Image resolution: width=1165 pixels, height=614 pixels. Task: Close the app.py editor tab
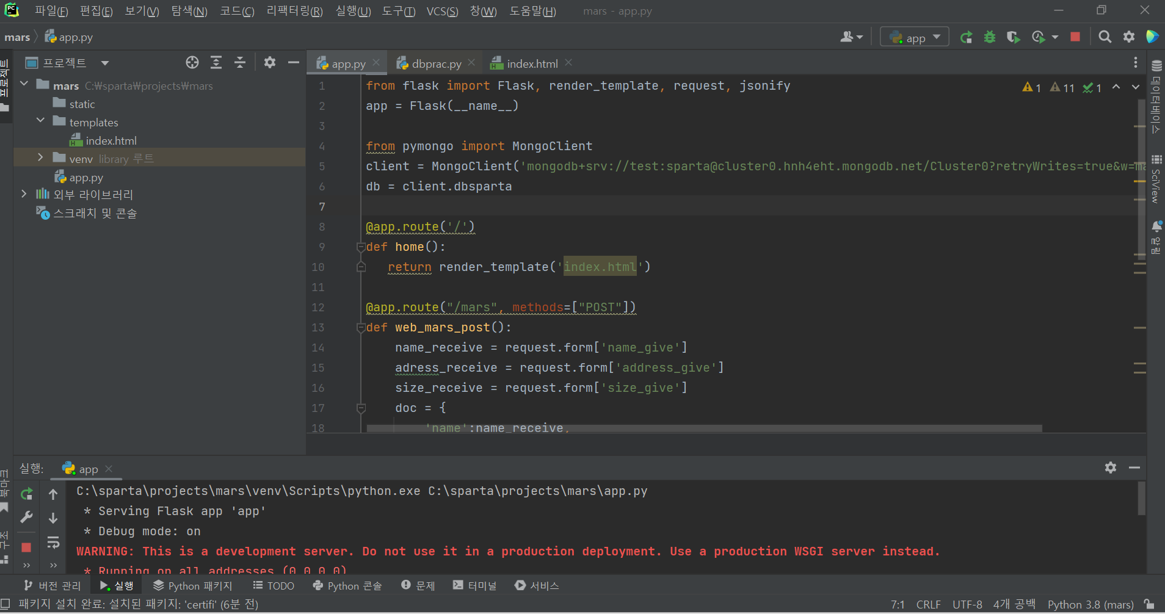pyautogui.click(x=376, y=63)
